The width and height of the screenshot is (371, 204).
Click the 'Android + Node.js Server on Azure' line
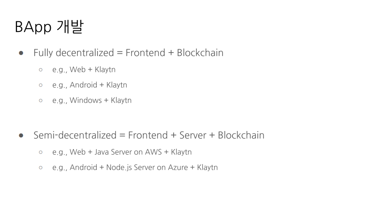point(135,167)
